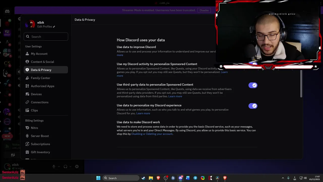Click the 'Billing Settings' section header
Screen dimensions: 323x182
pos(34,121)
